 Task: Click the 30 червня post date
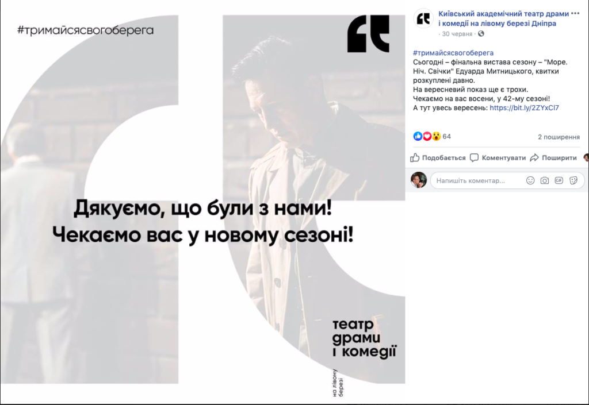[457, 34]
